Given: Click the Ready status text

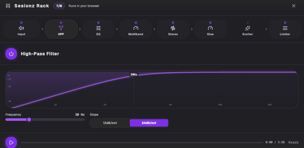Looking at the screenshot, I should click(x=293, y=142).
